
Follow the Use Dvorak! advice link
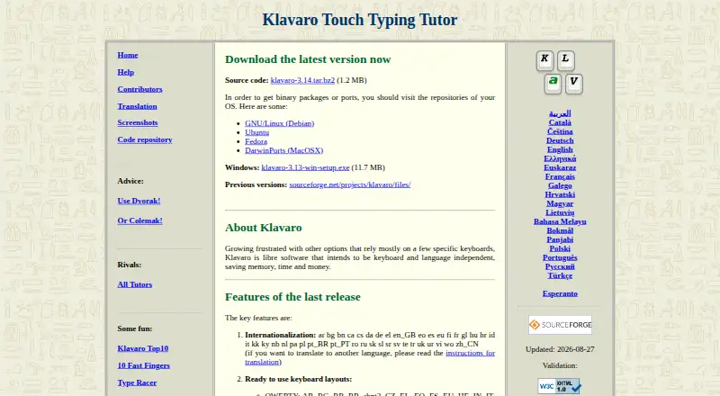point(139,201)
